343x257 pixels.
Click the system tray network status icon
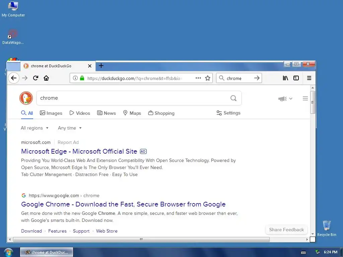[318, 252]
